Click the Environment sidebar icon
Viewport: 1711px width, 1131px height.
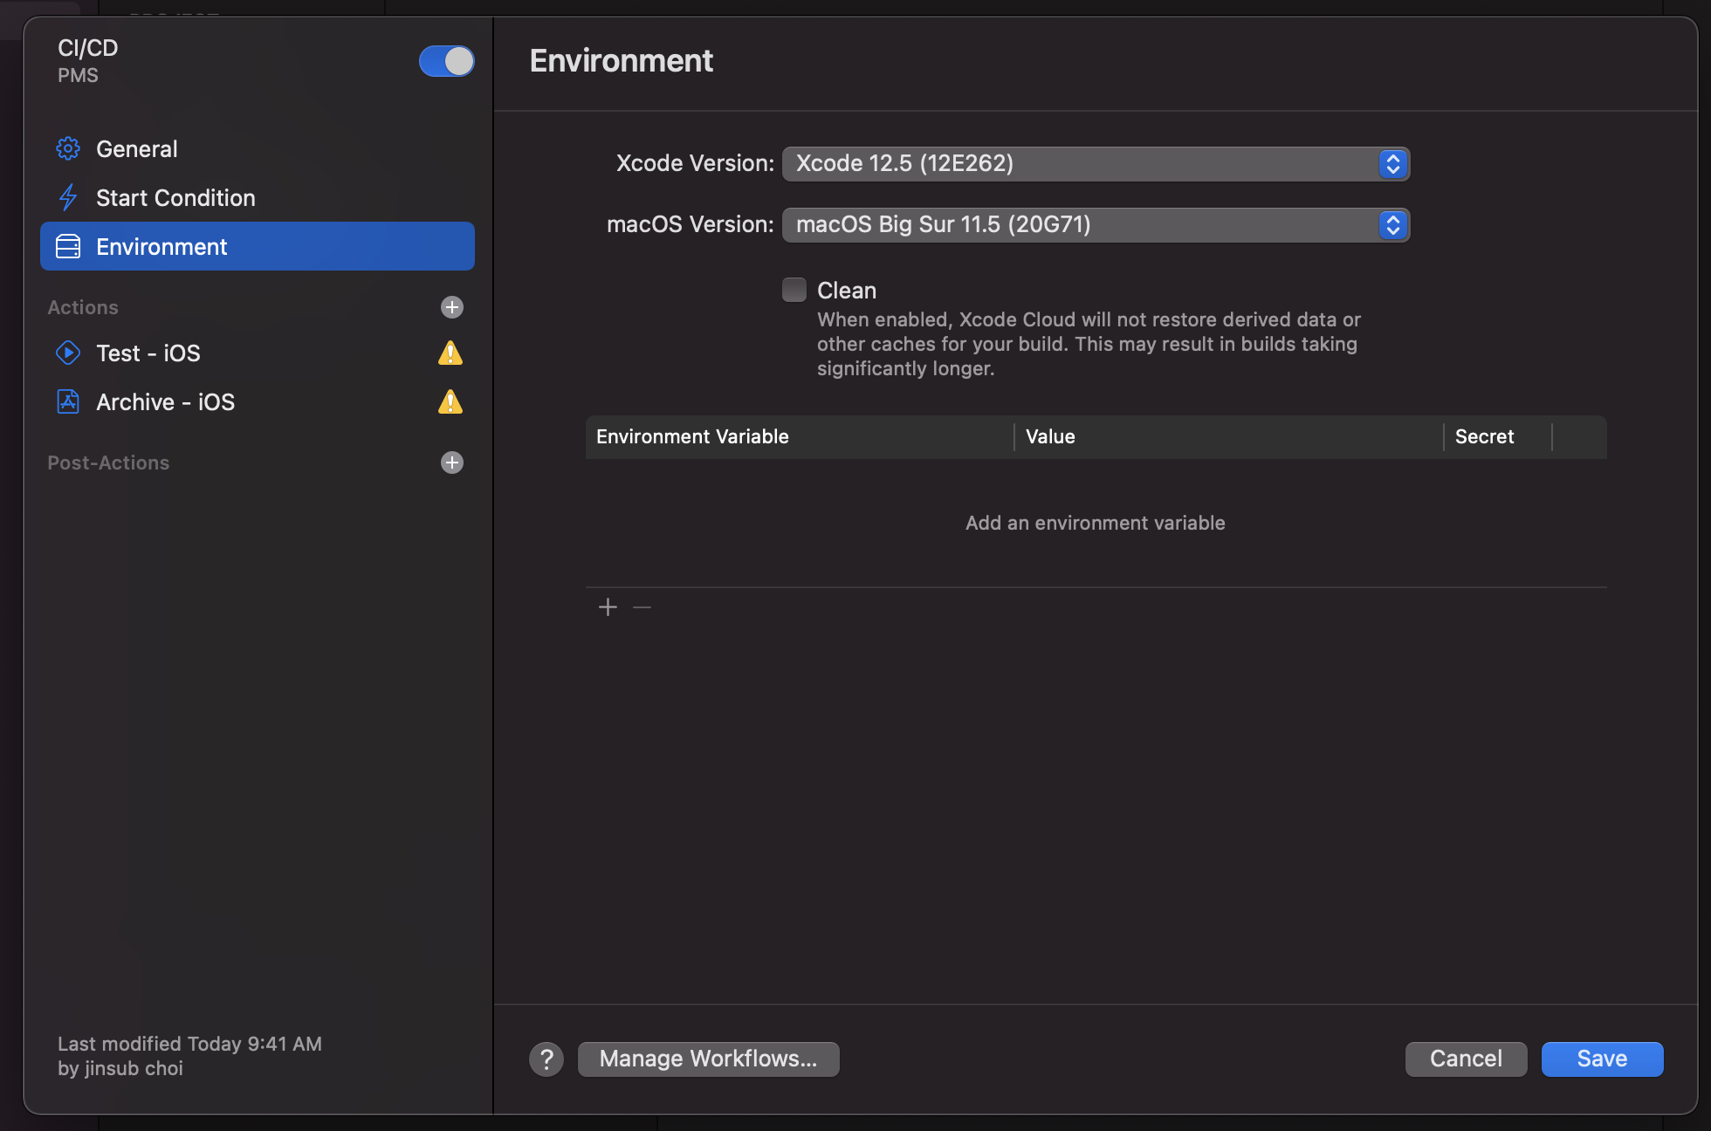68,247
